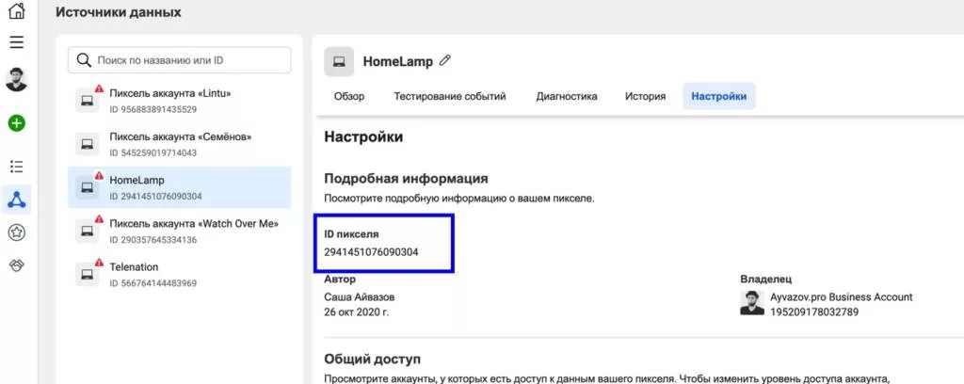The width and height of the screenshot is (964, 384).
Task: Click the pencil icon next to HomeLamp
Action: [445, 61]
